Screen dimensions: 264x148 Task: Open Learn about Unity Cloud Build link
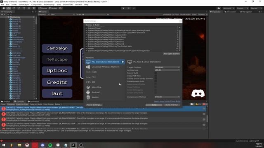(x=167, y=102)
